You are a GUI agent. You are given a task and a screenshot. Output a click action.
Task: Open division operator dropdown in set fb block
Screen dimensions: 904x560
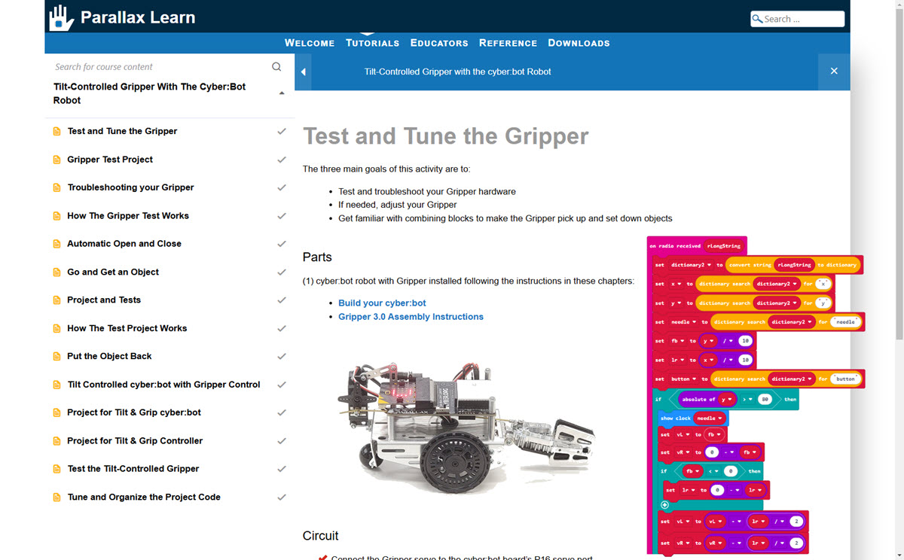pos(727,341)
